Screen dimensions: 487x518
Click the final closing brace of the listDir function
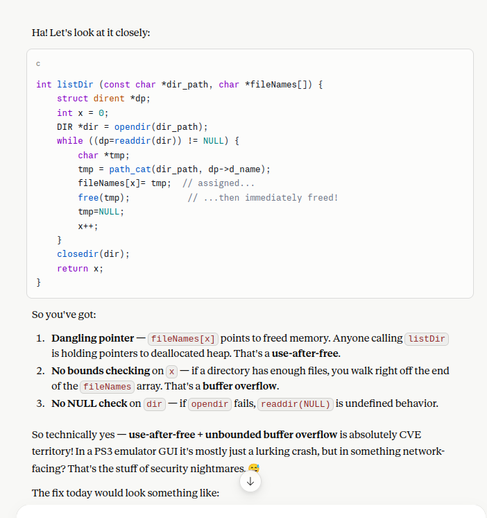click(x=38, y=283)
